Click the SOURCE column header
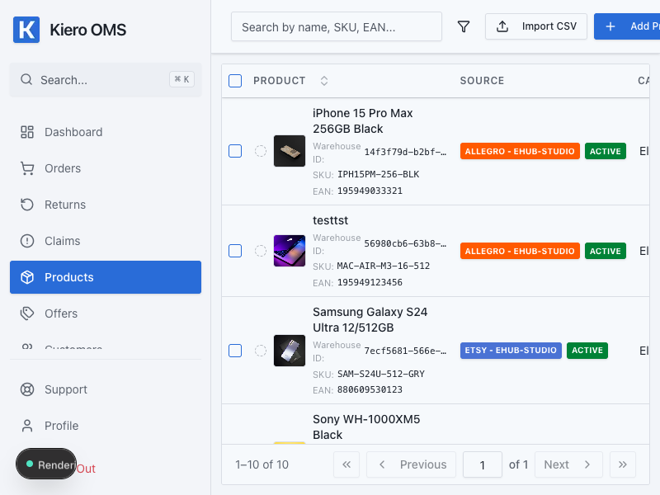The height and width of the screenshot is (495, 660). pyautogui.click(x=482, y=81)
